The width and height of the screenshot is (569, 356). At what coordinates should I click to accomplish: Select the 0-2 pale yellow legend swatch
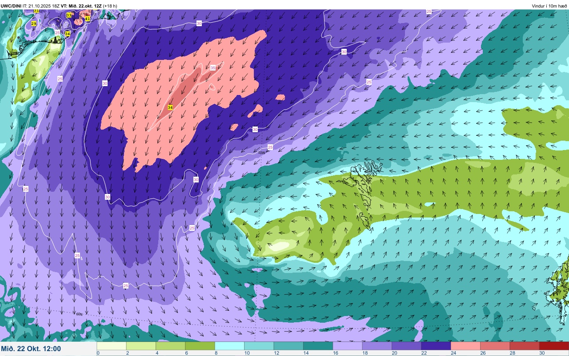click(x=112, y=346)
